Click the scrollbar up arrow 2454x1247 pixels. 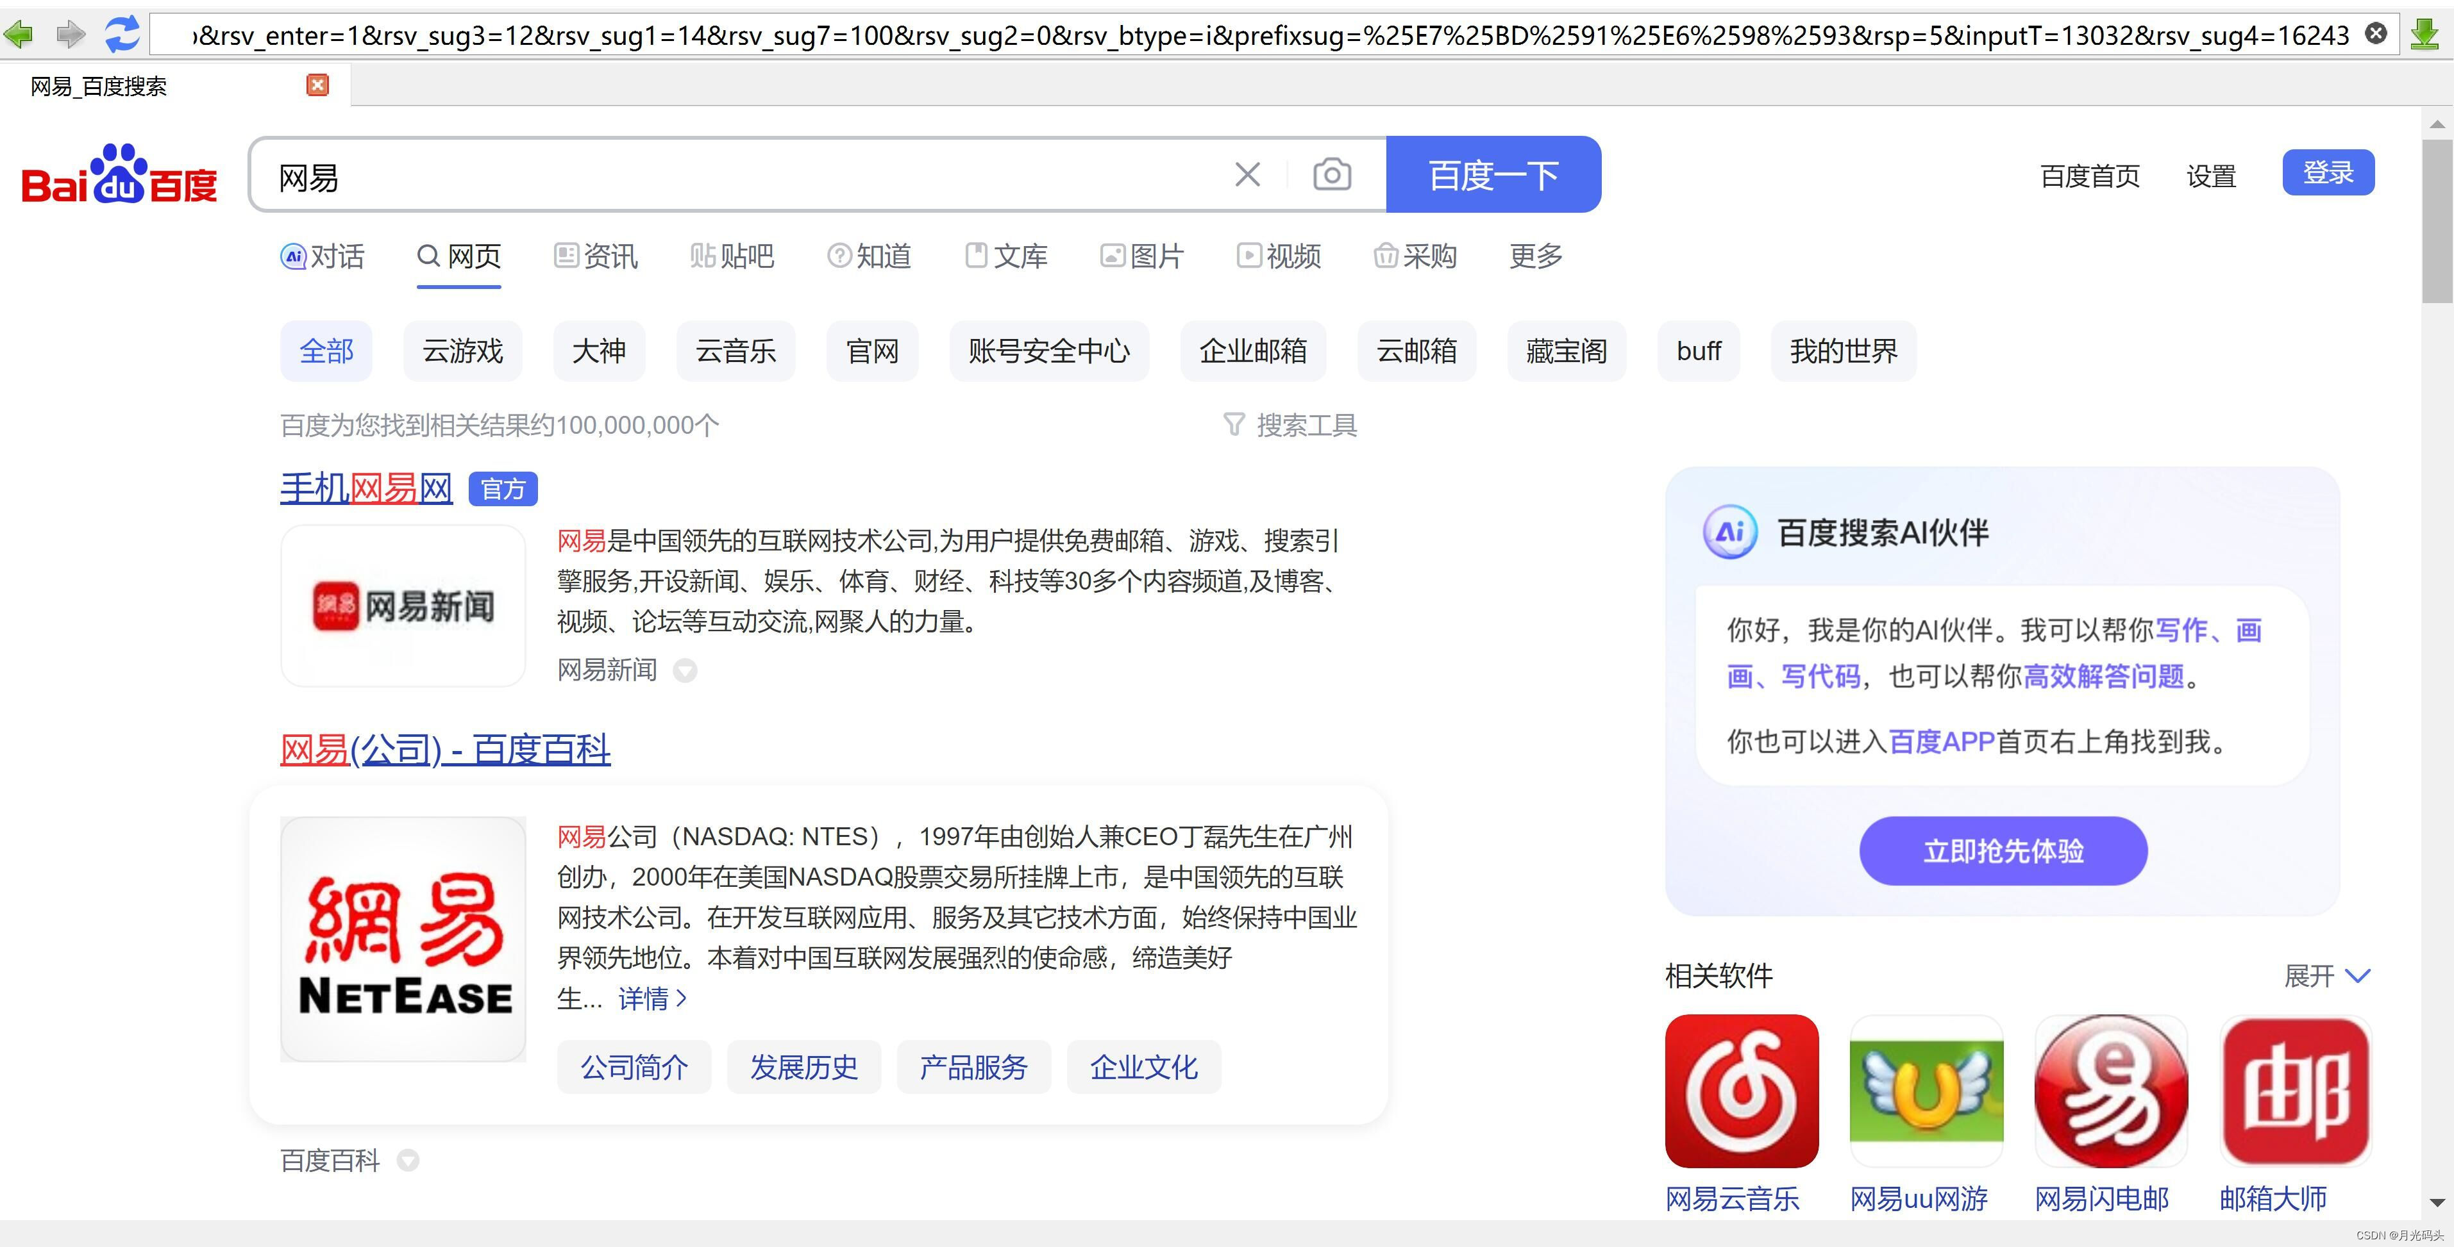tap(2438, 124)
